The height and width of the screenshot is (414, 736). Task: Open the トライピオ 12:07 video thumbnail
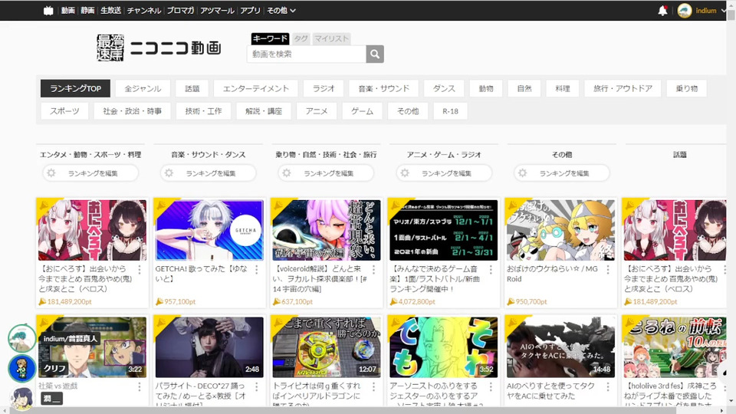point(327,347)
